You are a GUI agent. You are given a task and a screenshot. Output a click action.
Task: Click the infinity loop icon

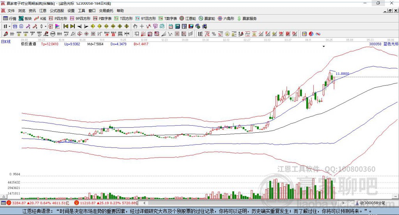coord(318,34)
